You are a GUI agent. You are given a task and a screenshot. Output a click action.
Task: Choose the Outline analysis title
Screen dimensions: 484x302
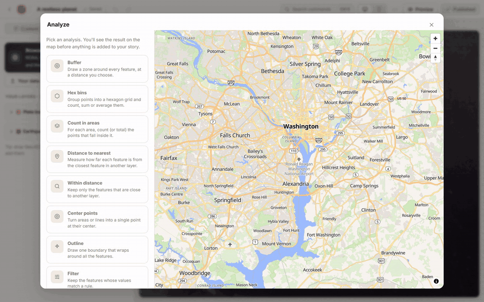click(76, 243)
